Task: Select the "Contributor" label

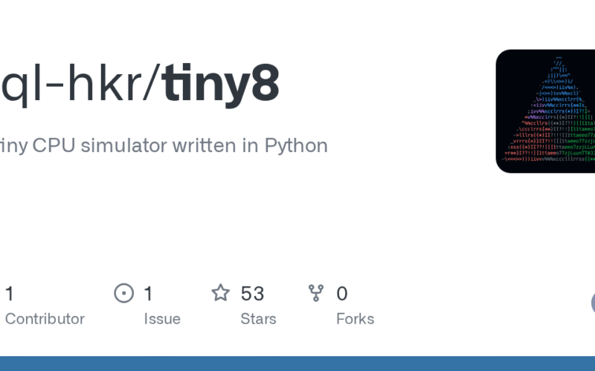Action: [x=45, y=319]
